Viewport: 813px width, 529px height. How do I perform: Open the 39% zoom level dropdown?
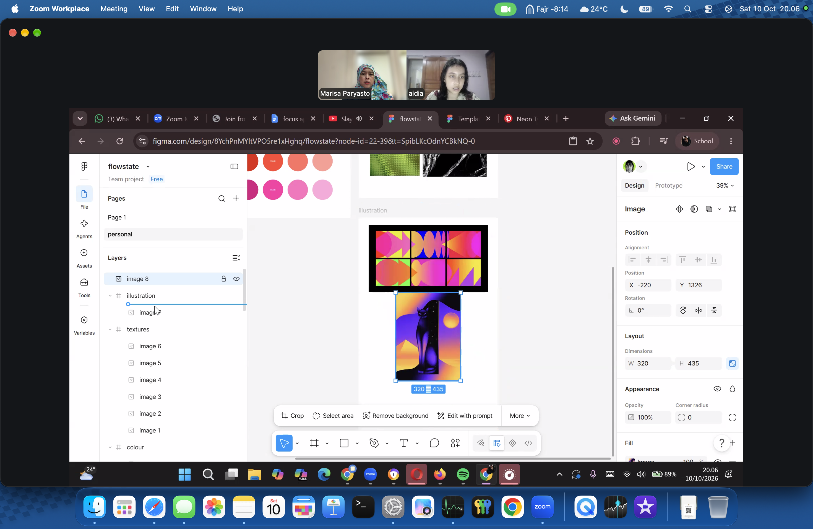coord(725,185)
